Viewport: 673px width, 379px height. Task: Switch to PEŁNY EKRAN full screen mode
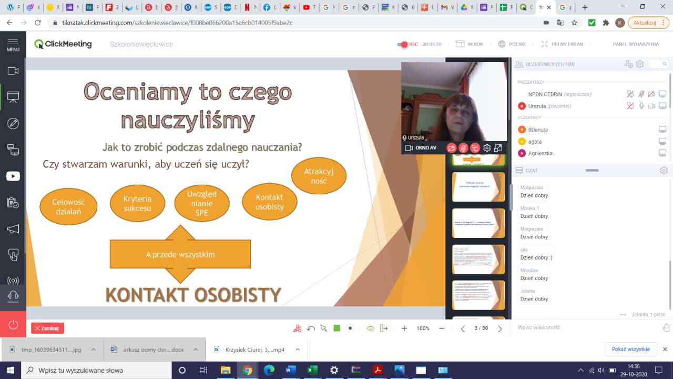click(562, 45)
